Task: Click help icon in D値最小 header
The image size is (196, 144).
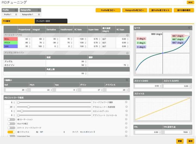Action: coord(127,80)
